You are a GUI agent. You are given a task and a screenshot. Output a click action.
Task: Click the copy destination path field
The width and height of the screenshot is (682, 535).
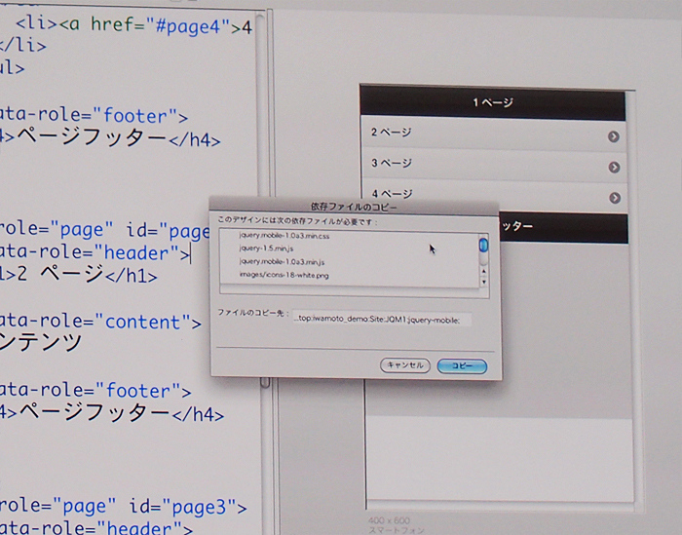tap(382, 320)
